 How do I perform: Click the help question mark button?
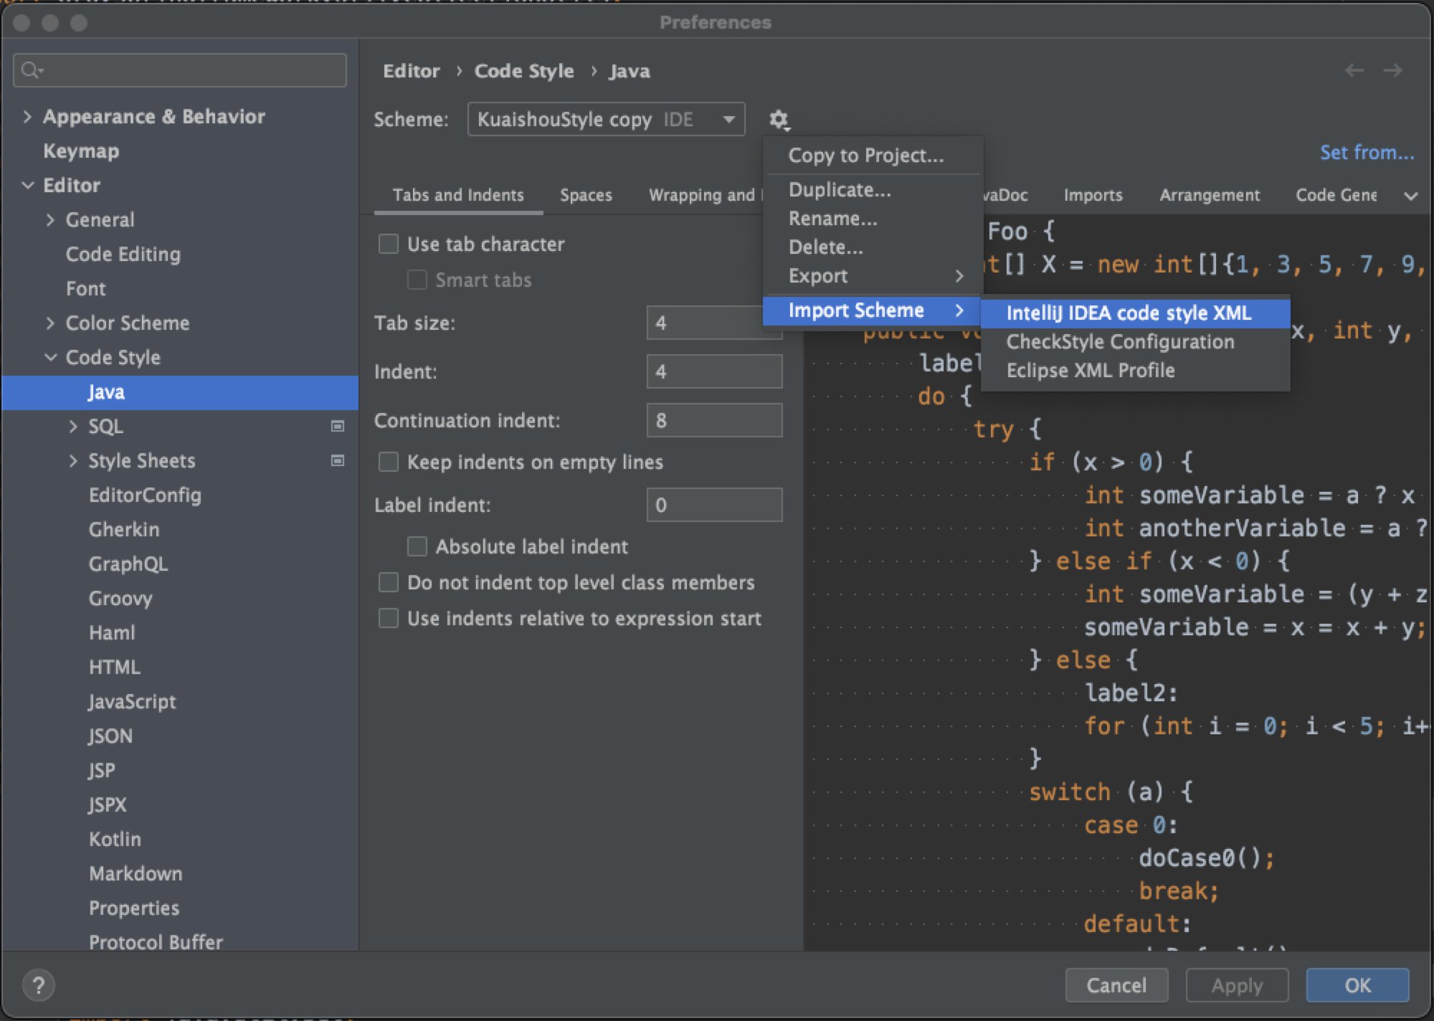tap(39, 984)
